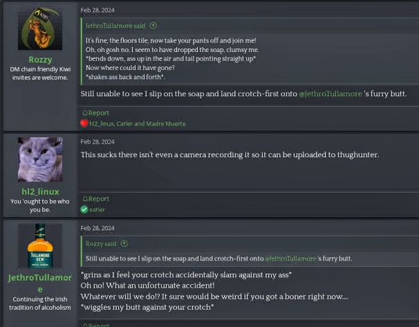Report the hl2_linux post
This screenshot has width=419, height=327.
coord(97,199)
